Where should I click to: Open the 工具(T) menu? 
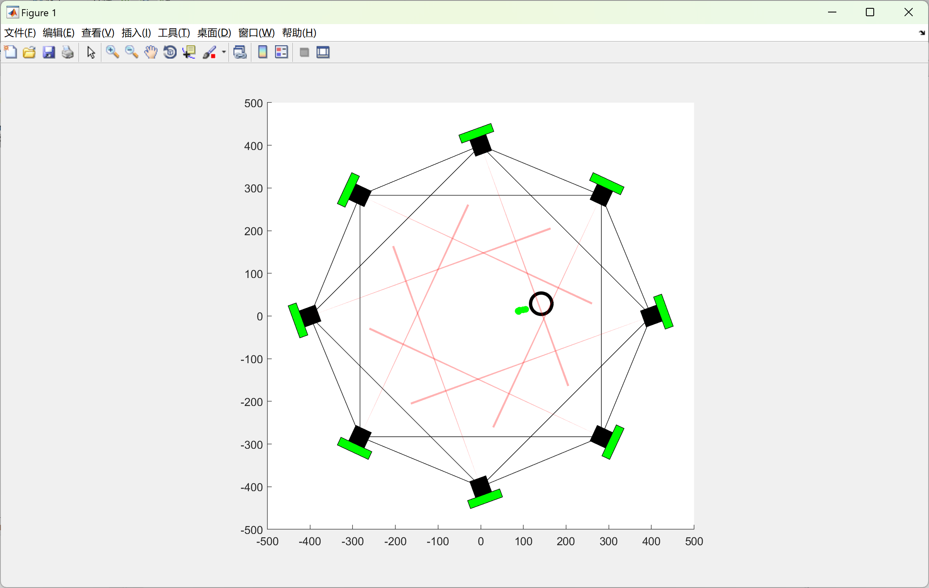(174, 33)
